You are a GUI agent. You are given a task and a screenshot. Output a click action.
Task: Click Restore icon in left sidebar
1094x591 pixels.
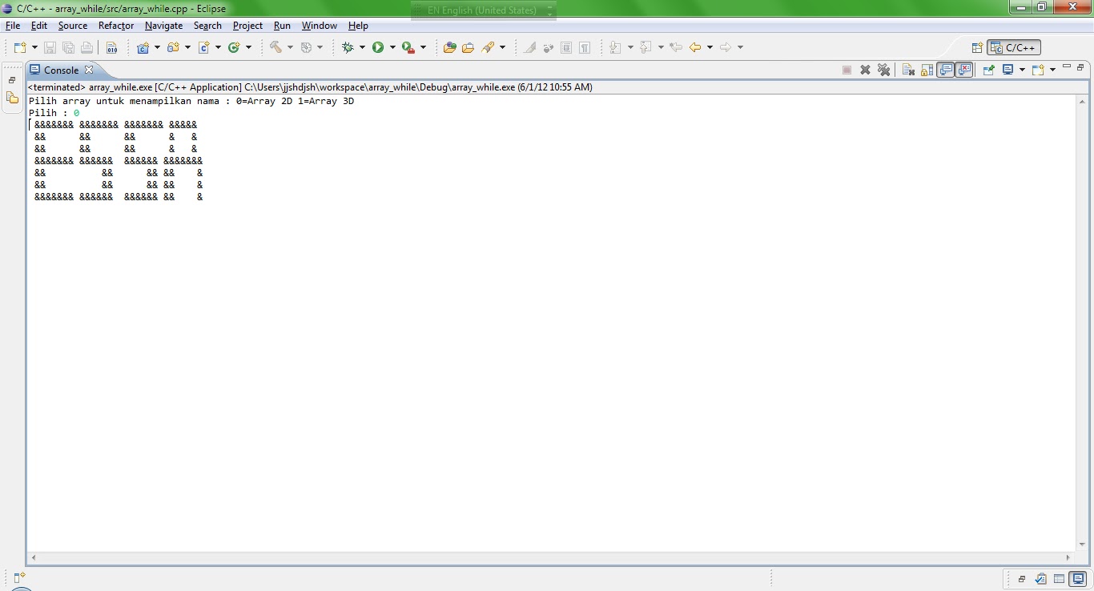tap(12, 80)
